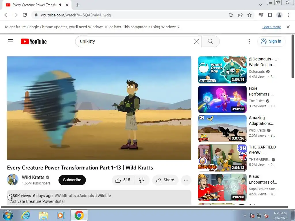Share the video
This screenshot has height=221, width=295.
tap(165, 180)
